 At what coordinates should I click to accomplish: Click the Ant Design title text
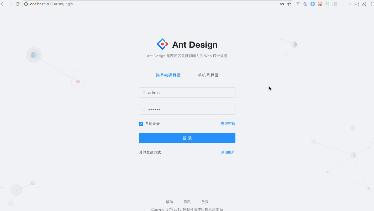pos(195,45)
